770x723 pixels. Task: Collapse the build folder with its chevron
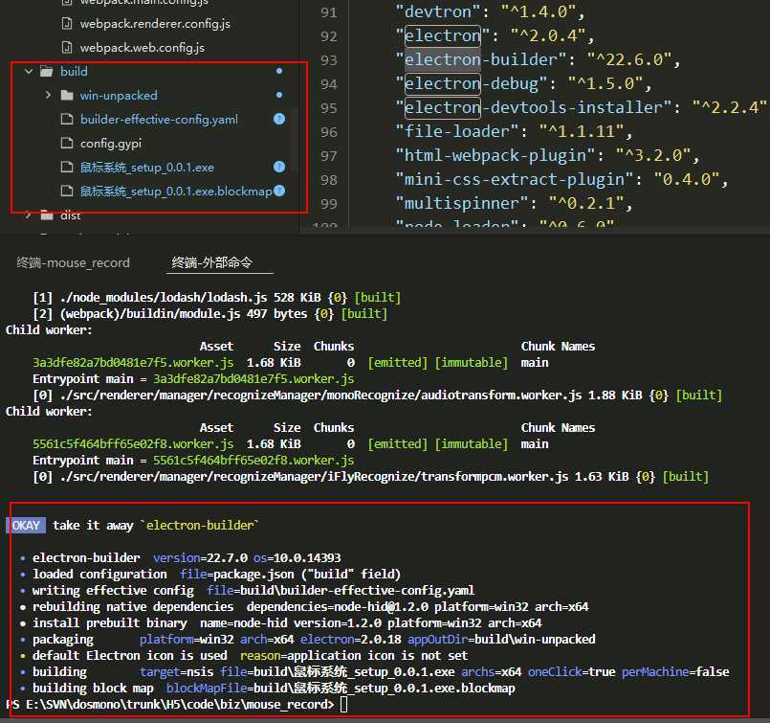pyautogui.click(x=29, y=72)
